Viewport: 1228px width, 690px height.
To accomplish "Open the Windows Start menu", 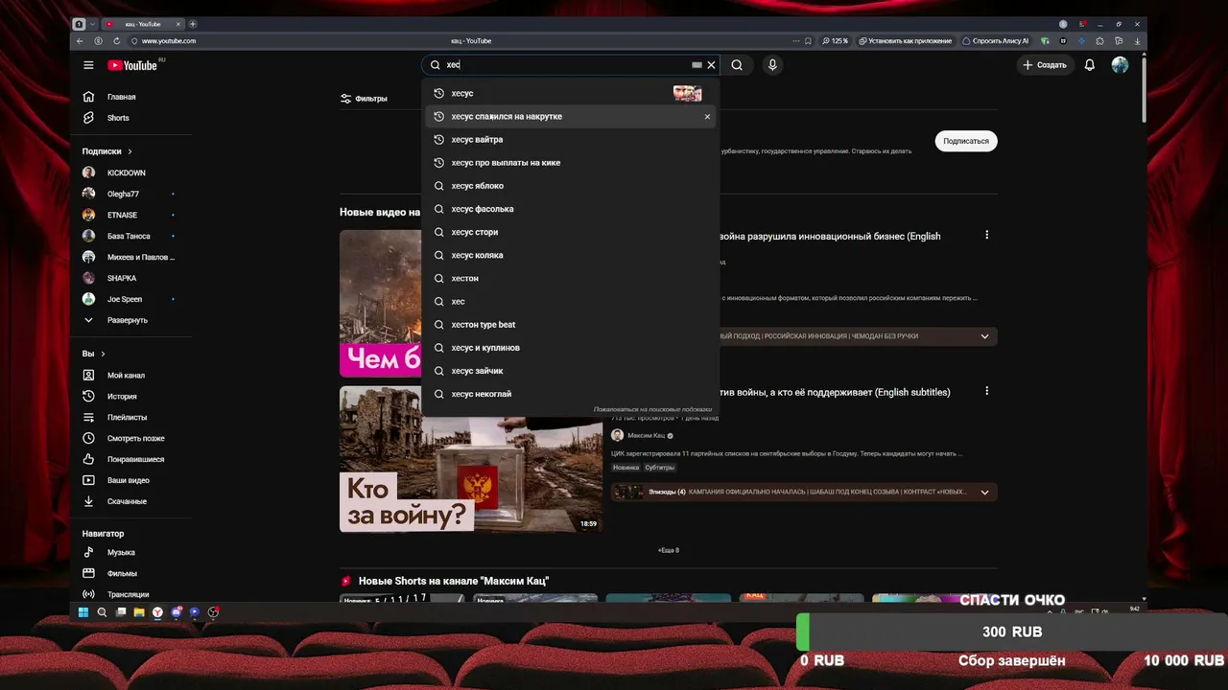I will 83,612.
